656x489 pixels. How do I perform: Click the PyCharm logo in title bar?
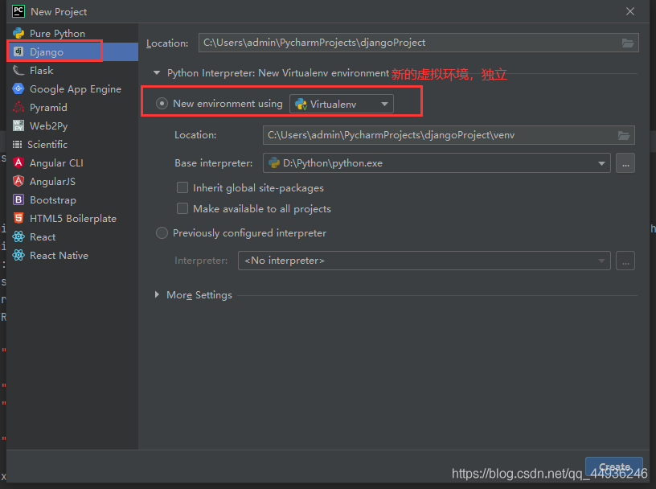pos(18,11)
